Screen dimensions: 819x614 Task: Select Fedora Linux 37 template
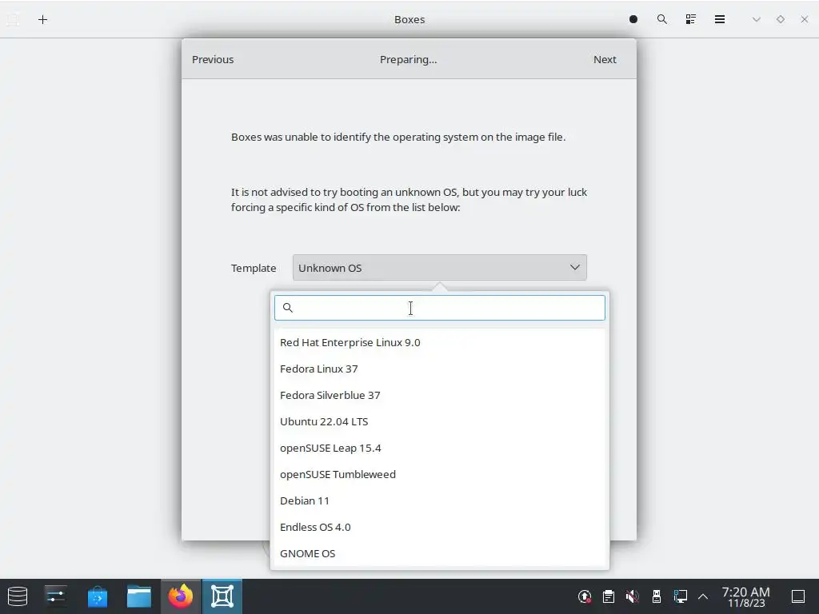point(439,369)
